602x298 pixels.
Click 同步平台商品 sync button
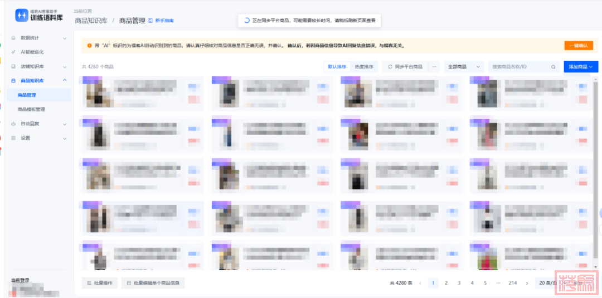[405, 67]
